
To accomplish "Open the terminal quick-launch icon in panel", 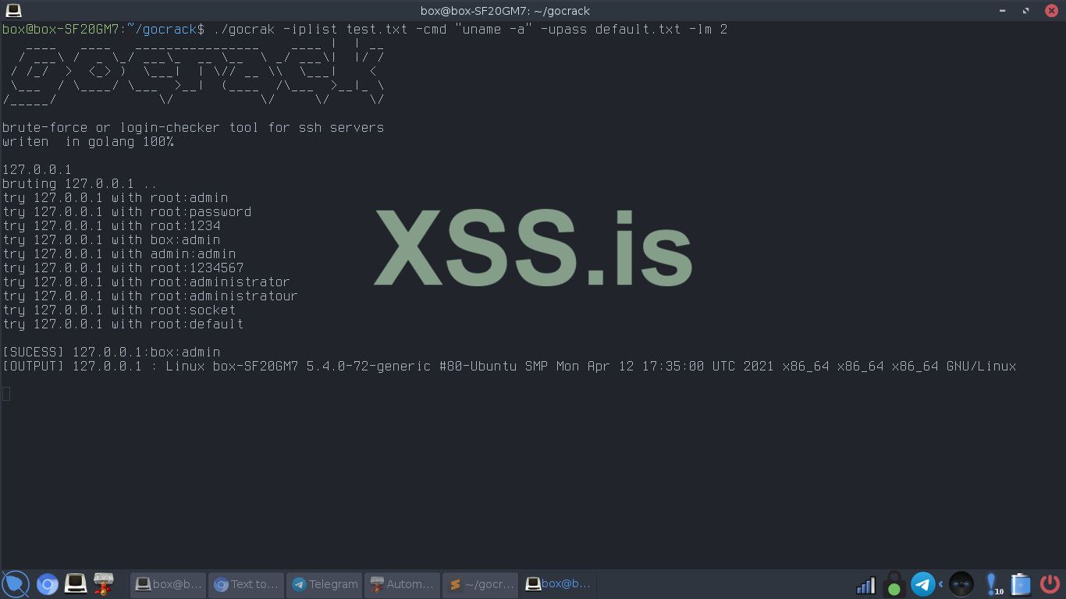I will 76,583.
